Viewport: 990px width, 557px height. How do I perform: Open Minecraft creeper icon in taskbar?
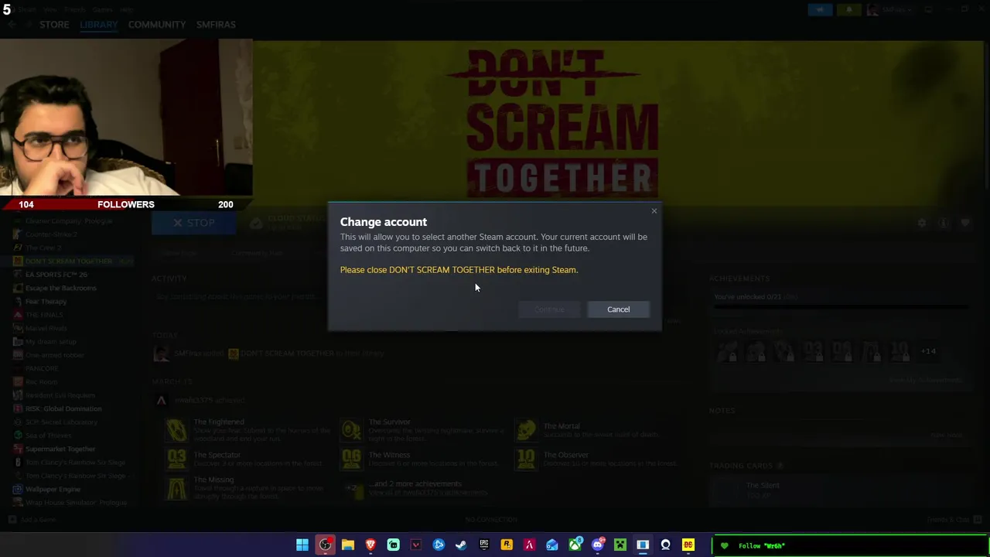(620, 545)
